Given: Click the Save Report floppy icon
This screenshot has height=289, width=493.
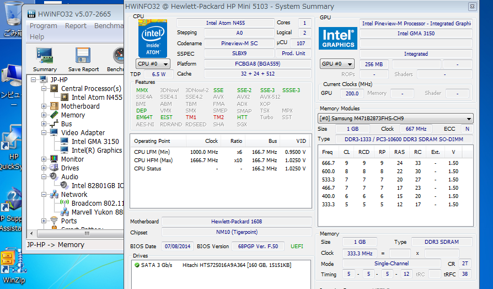Looking at the screenshot, I should pos(83,56).
